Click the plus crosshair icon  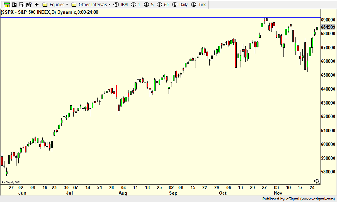(37, 5)
